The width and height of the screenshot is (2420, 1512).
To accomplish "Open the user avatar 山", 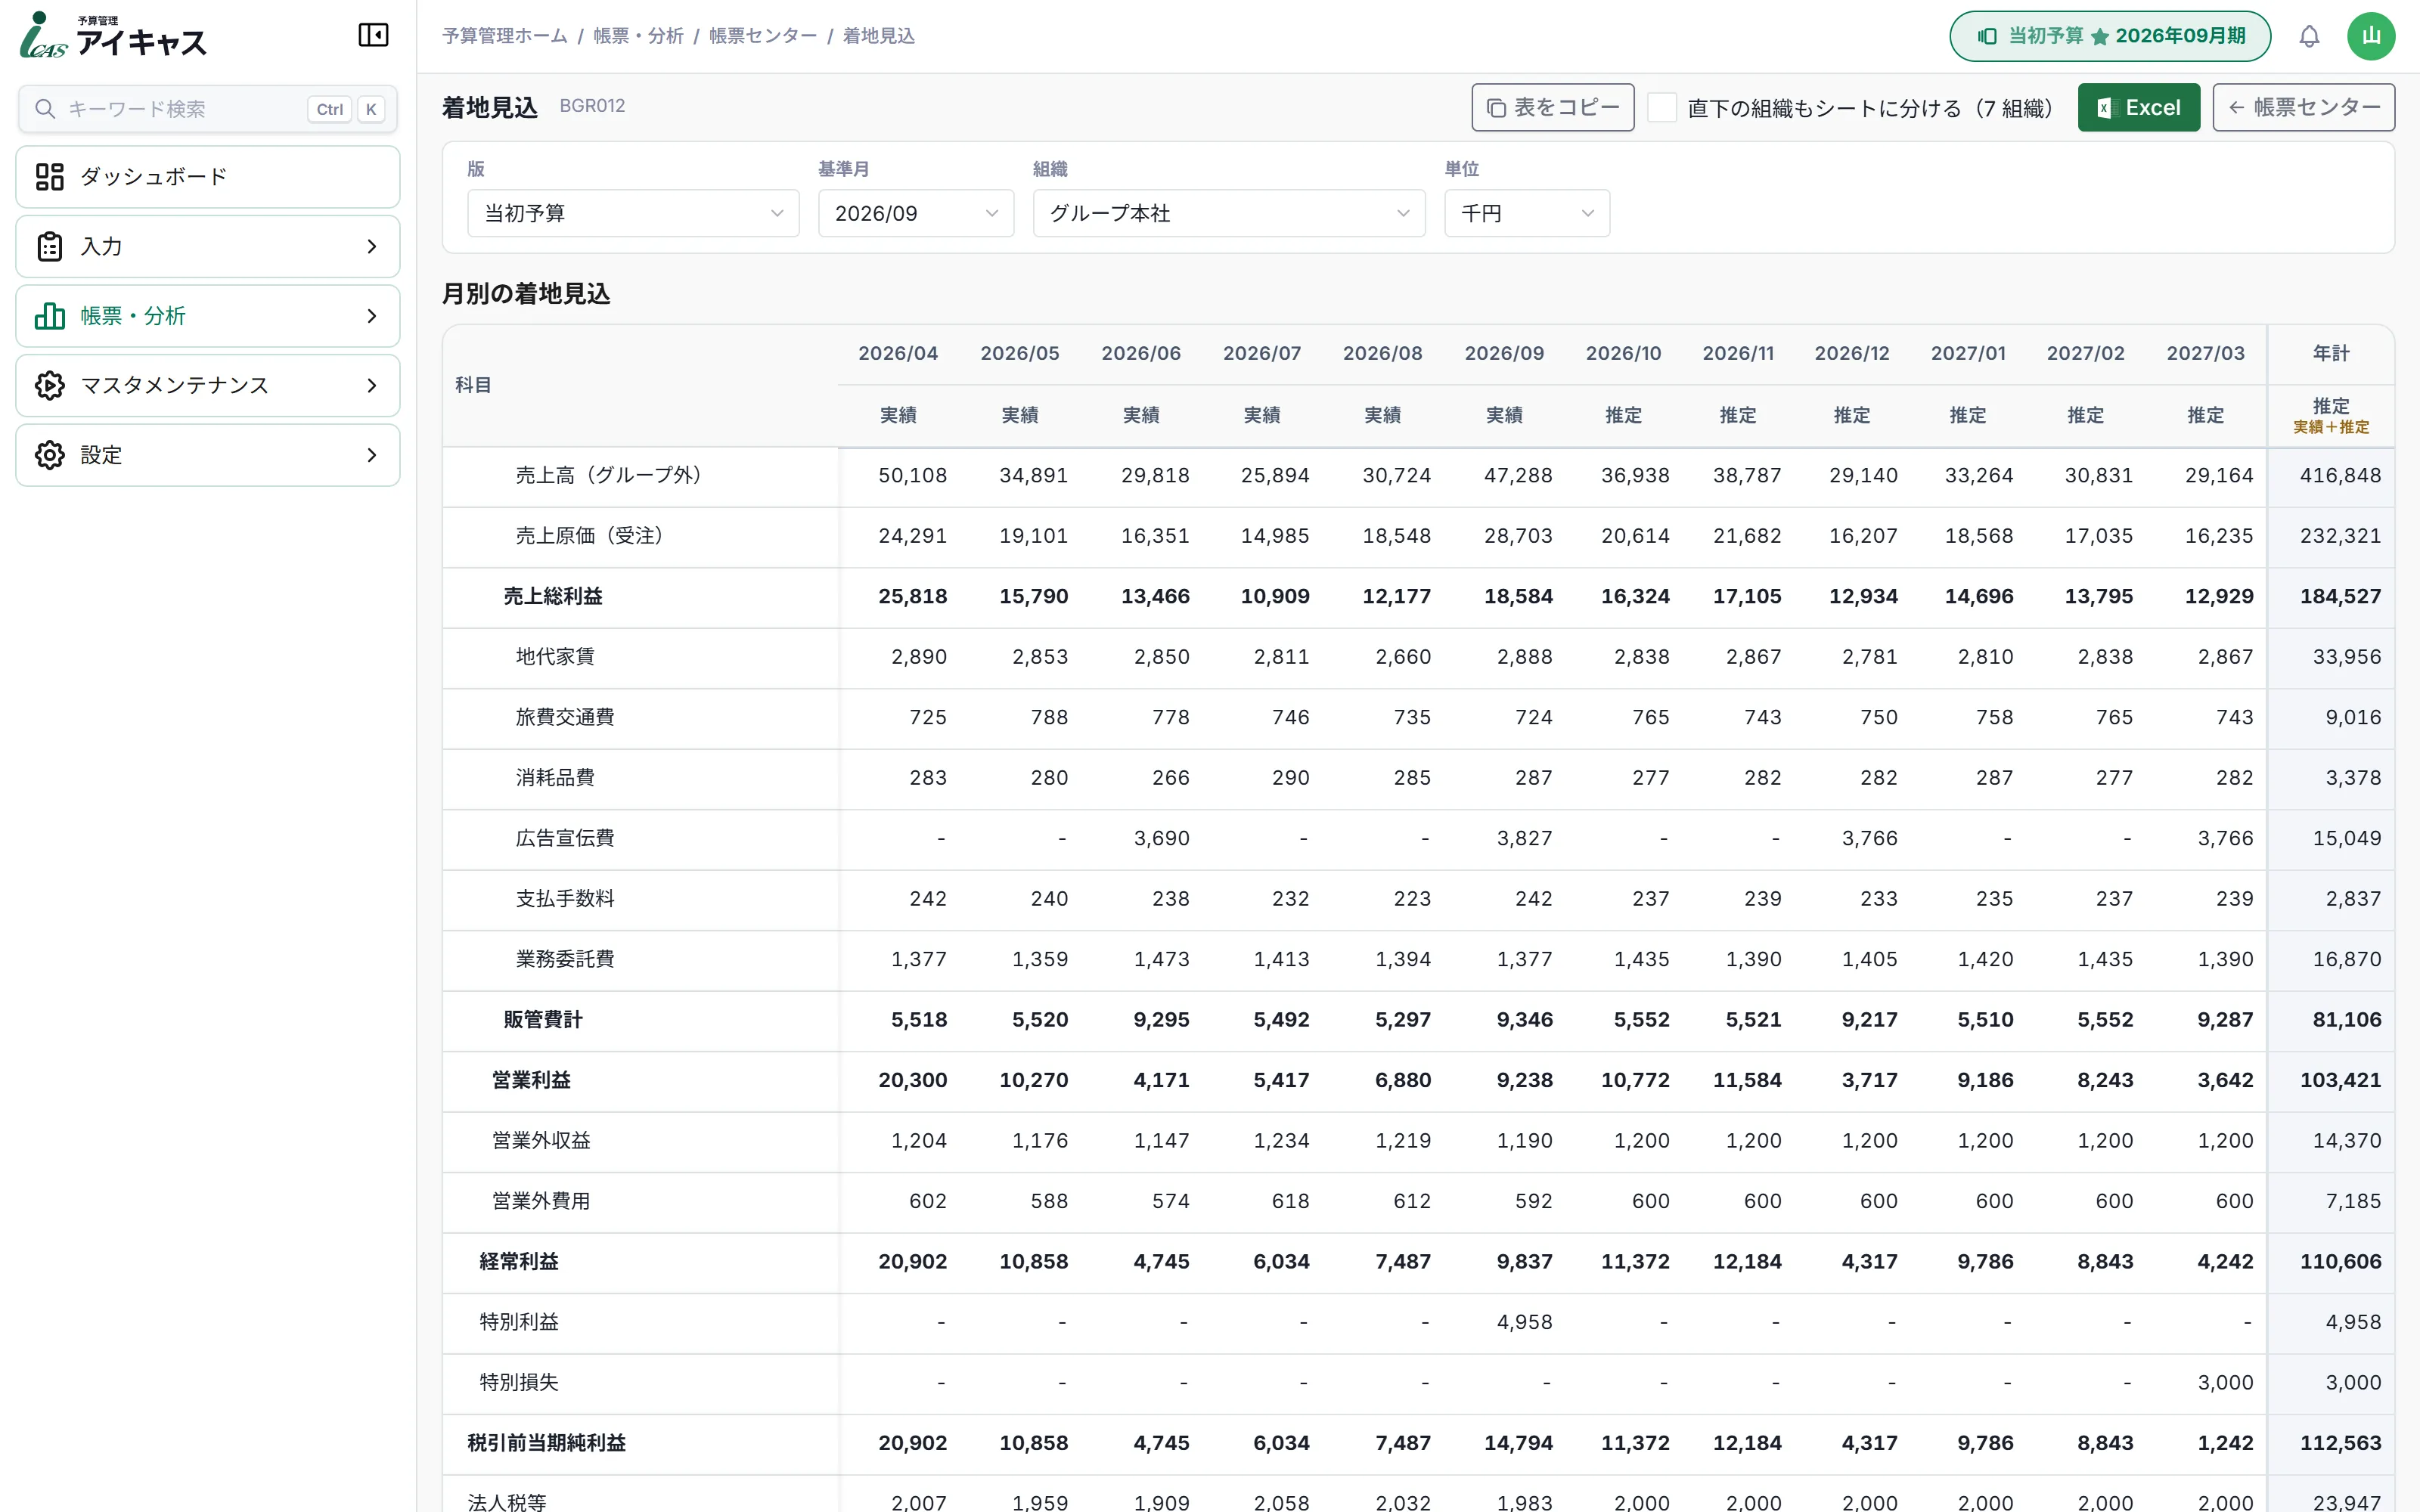I will (x=2371, y=36).
